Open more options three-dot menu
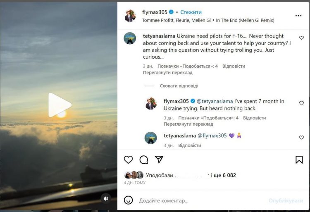 coord(298,16)
